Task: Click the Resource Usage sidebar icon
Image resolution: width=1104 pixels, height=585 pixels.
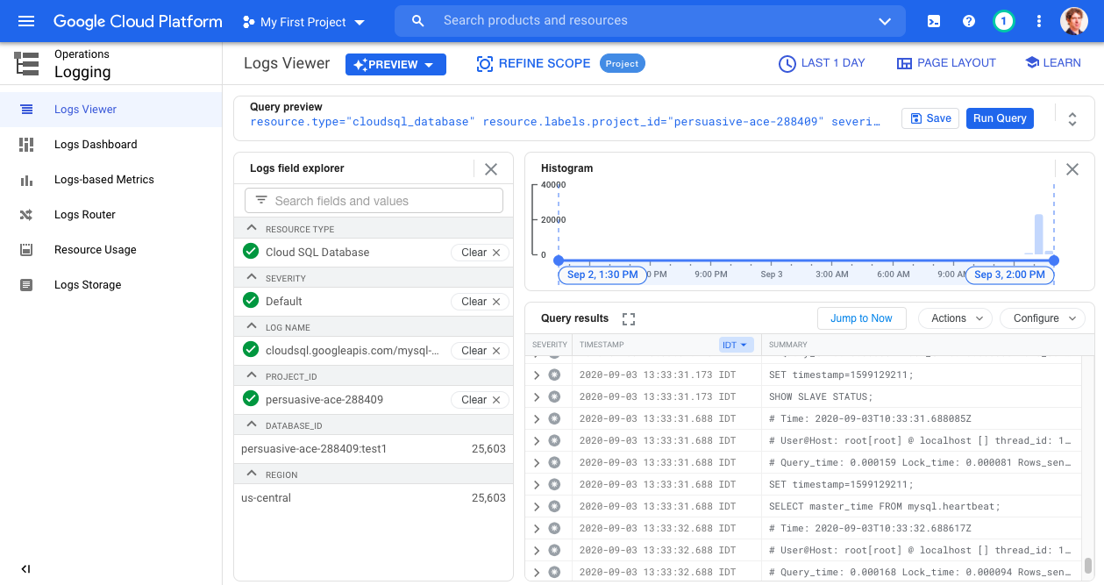Action: 26,250
